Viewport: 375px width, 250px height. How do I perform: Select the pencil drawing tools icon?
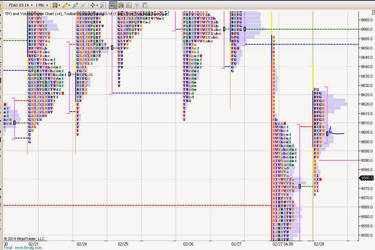(65, 5)
